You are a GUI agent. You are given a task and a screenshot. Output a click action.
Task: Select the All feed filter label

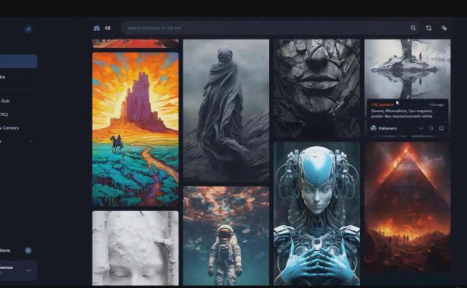click(107, 28)
